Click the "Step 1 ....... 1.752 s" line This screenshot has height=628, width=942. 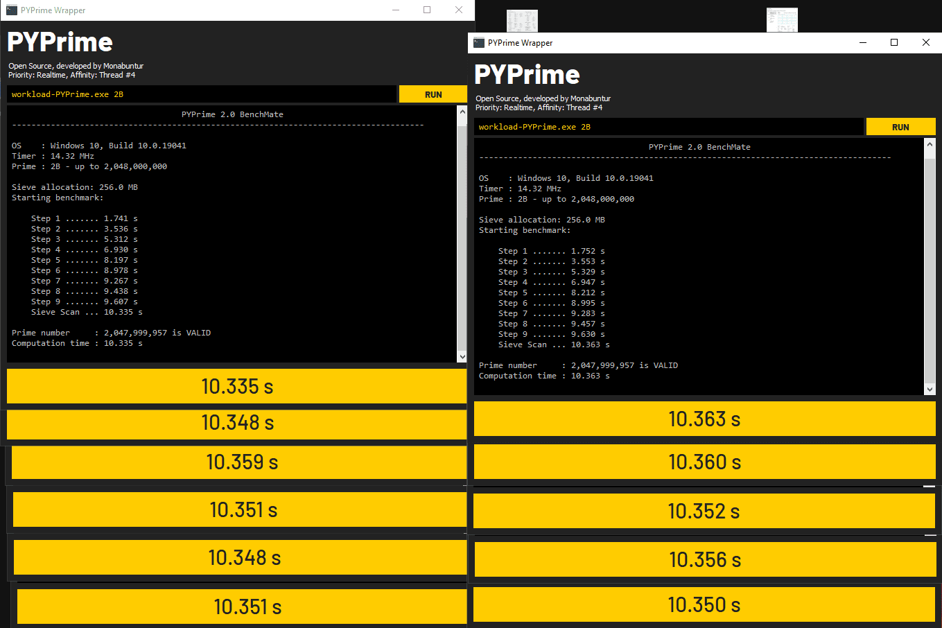552,251
